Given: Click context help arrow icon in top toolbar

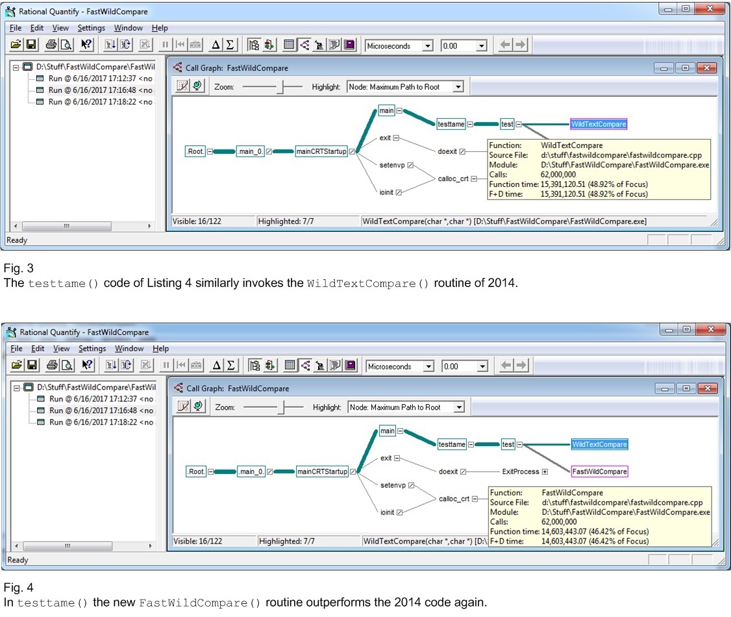Looking at the screenshot, I should click(86, 45).
